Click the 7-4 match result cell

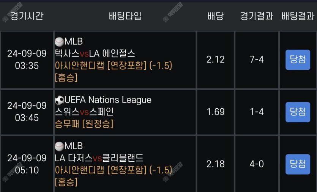tap(257, 60)
